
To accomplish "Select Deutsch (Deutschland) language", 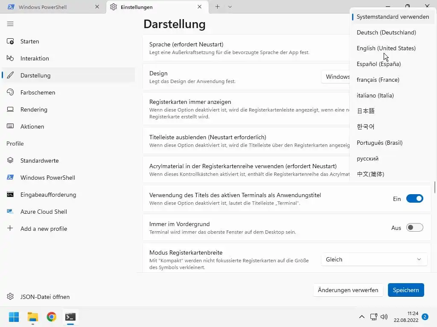I will tap(392, 32).
